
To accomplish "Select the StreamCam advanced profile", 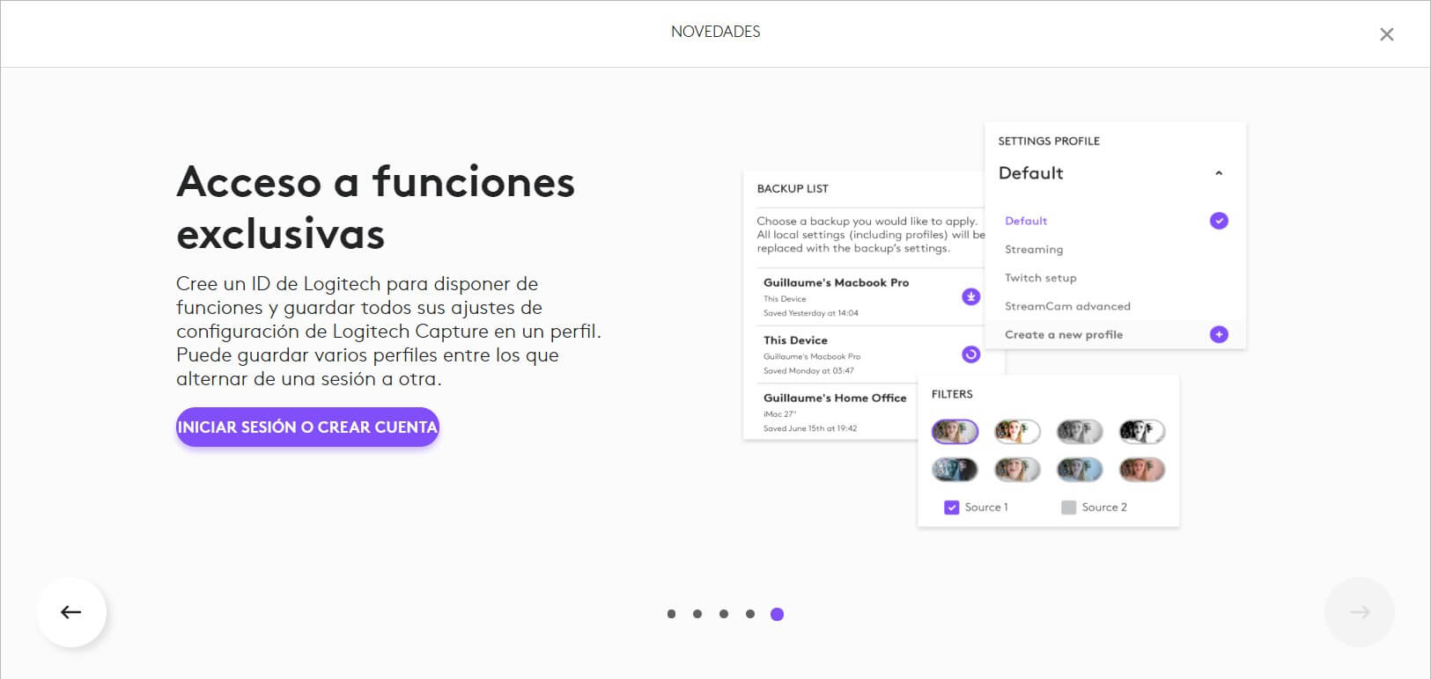I will click(x=1067, y=306).
